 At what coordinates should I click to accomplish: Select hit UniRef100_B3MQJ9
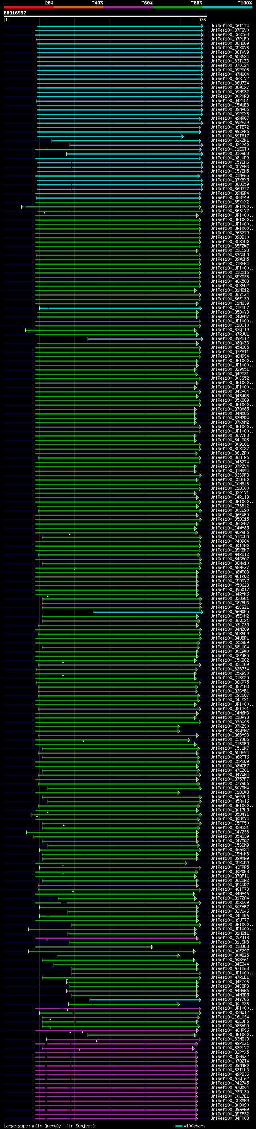(x=230, y=1039)
